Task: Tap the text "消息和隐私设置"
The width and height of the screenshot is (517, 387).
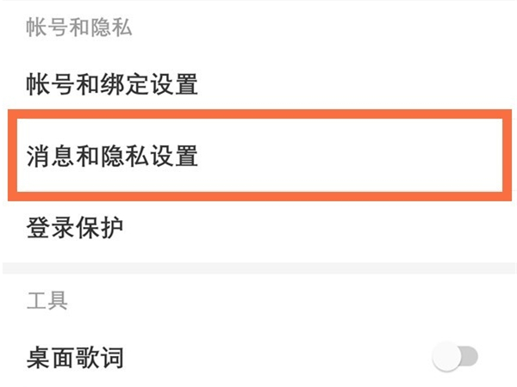Action: tap(112, 156)
